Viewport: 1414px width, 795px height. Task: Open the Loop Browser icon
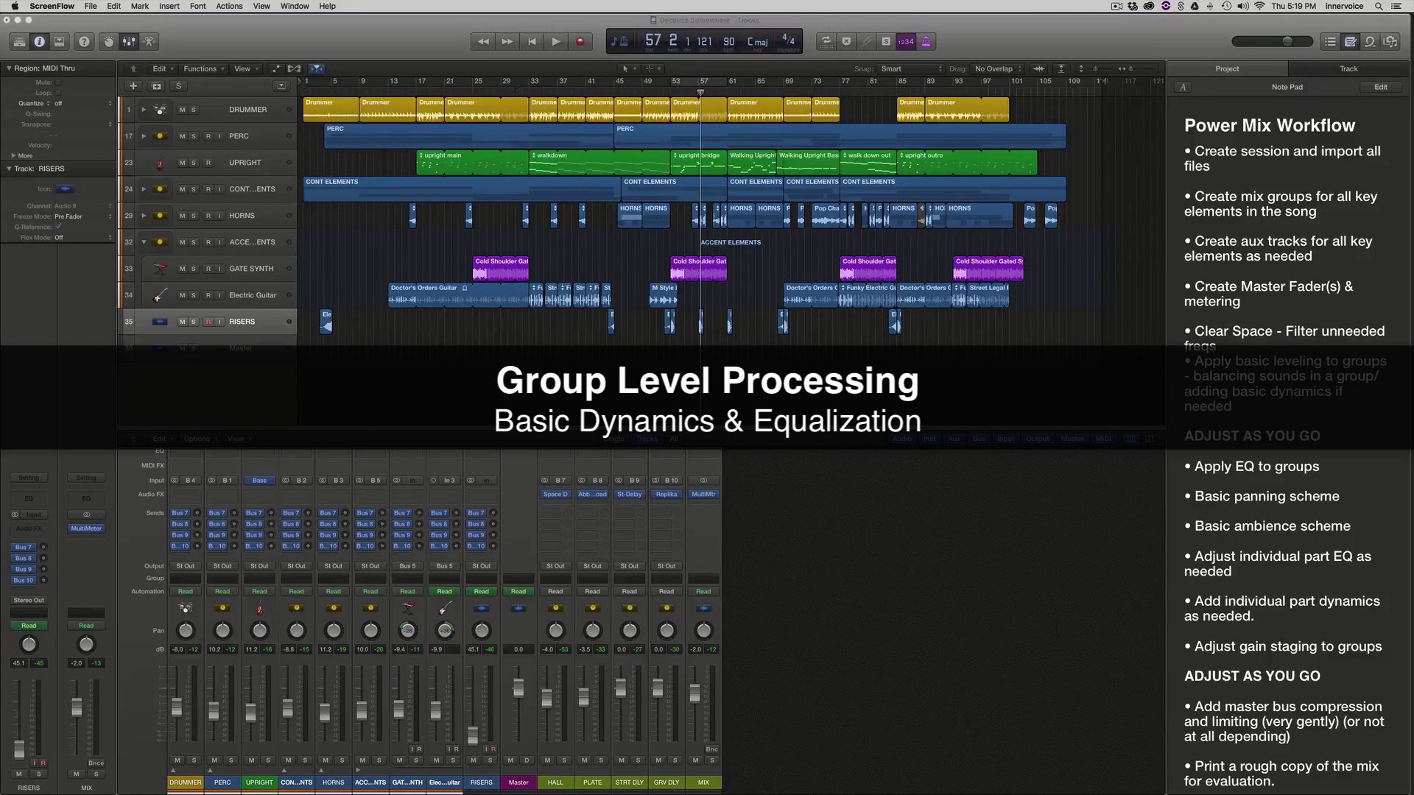(1370, 42)
